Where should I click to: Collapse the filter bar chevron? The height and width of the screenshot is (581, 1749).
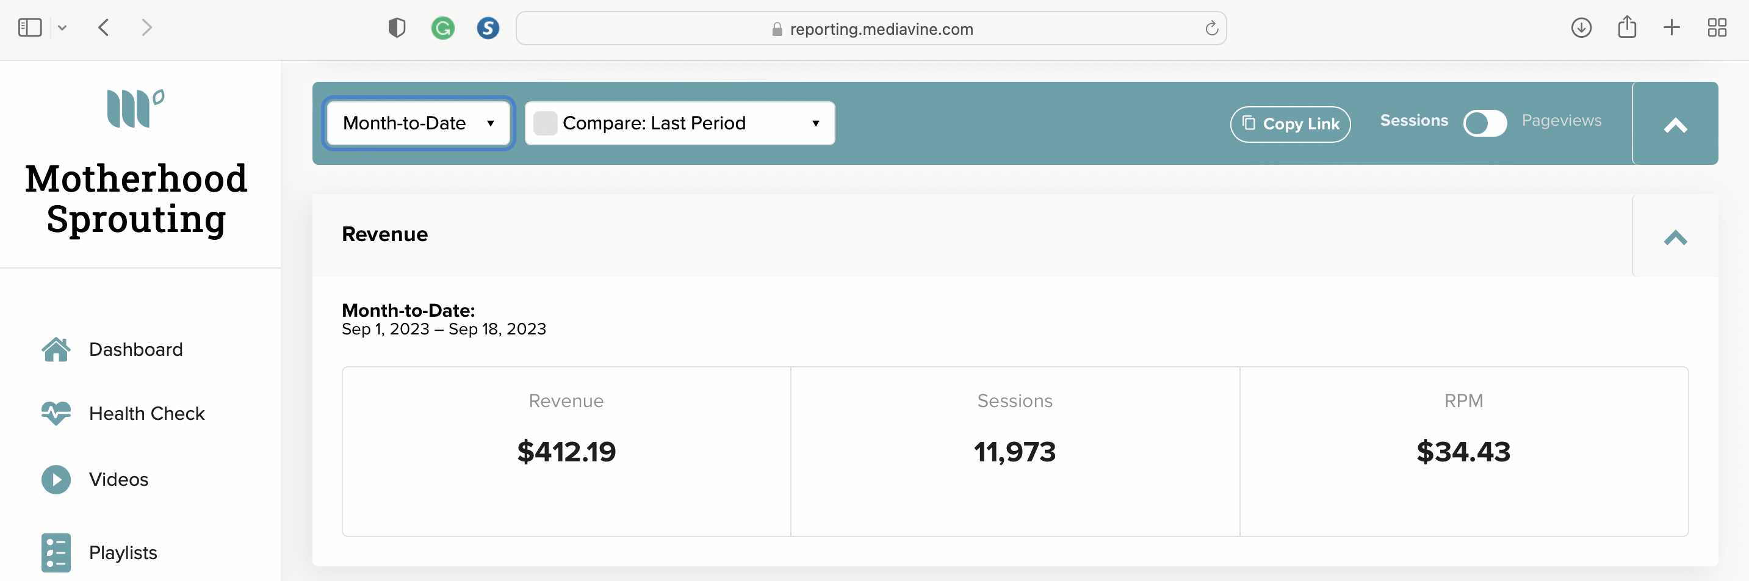(1675, 125)
